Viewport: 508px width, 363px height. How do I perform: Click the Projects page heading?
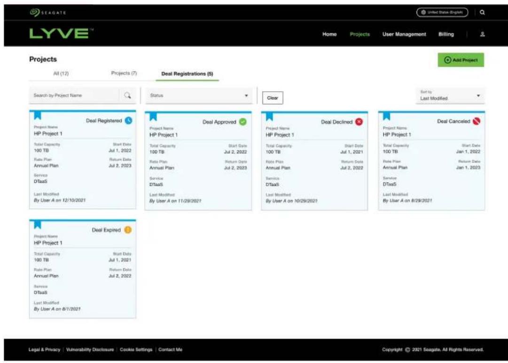tap(43, 59)
